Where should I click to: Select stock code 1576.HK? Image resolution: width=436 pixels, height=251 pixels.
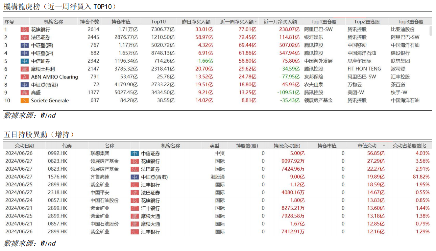point(58,177)
